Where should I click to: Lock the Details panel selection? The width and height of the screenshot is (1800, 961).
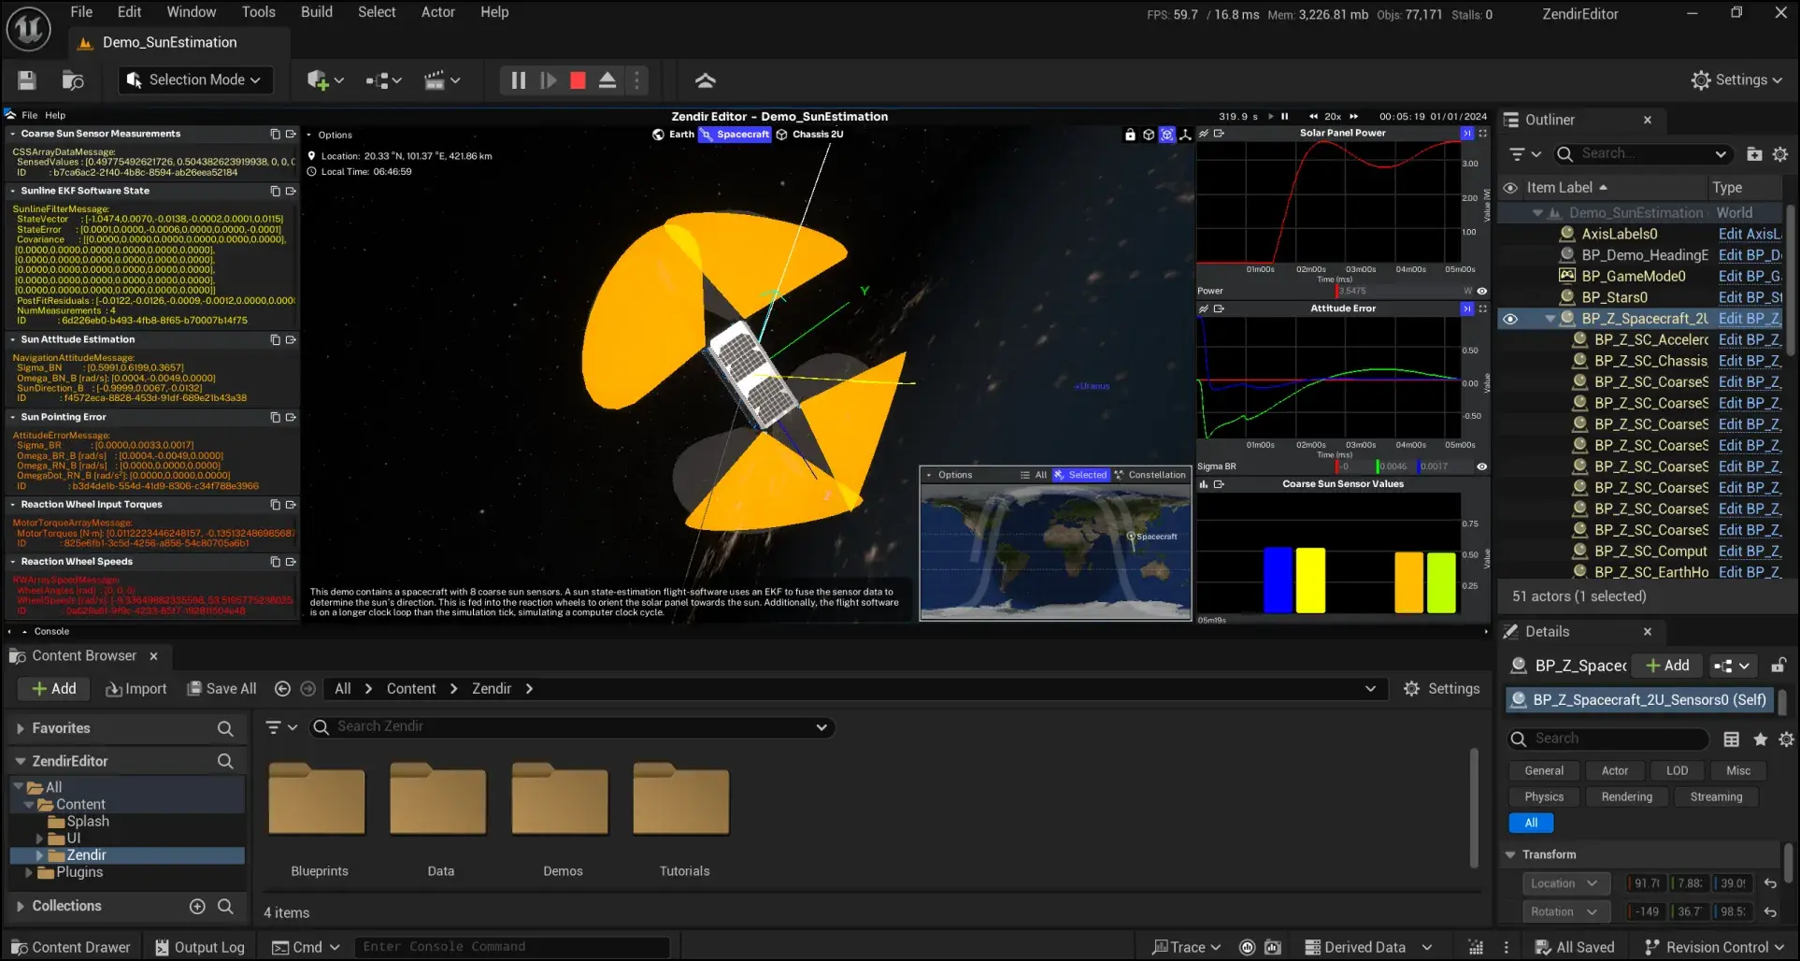(1778, 666)
